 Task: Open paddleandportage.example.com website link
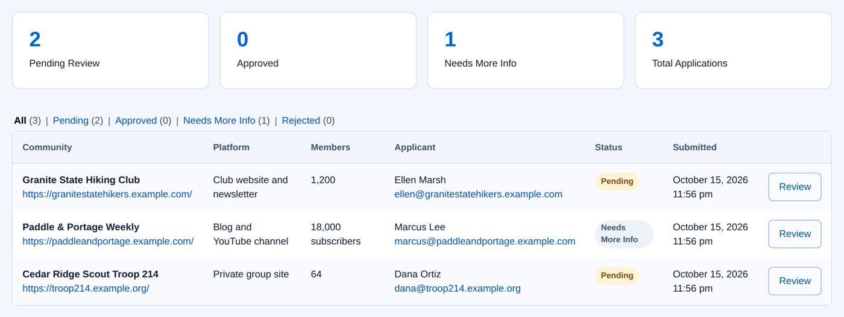[x=108, y=241]
